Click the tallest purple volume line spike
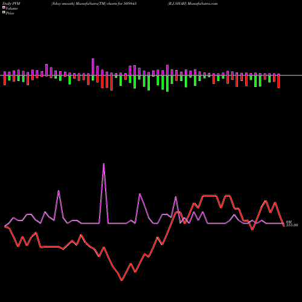Viewport: 302px width, 302px height. pyautogui.click(x=104, y=164)
